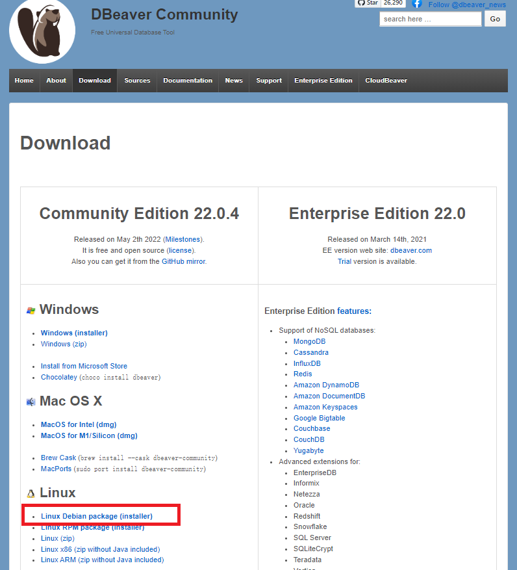This screenshot has height=570, width=517.
Task: Click the Netezza list item
Action: tap(307, 494)
